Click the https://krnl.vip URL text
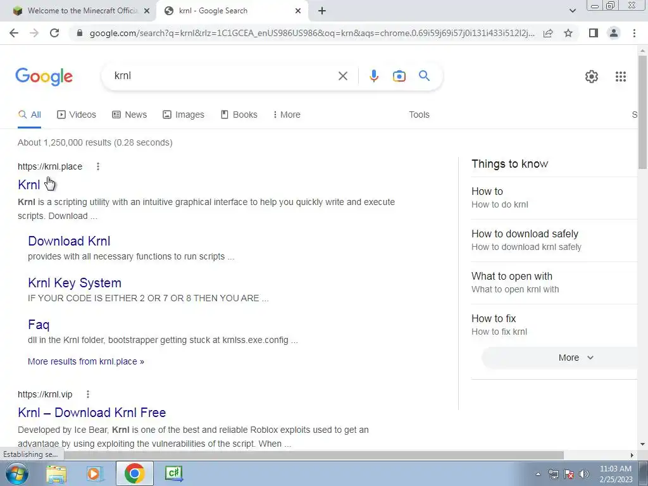The width and height of the screenshot is (648, 486). point(45,394)
